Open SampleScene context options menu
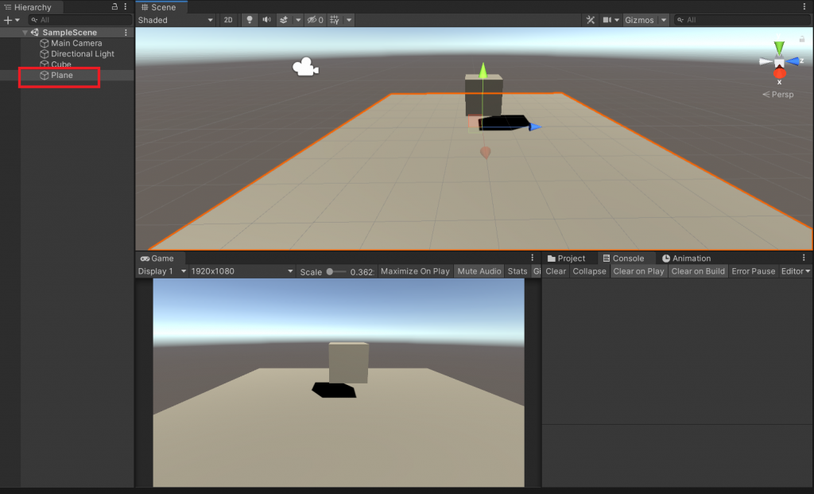The width and height of the screenshot is (814, 494). coord(126,32)
